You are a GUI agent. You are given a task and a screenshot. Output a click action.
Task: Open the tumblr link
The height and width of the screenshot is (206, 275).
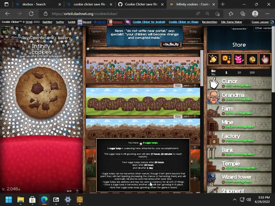click(x=71, y=22)
